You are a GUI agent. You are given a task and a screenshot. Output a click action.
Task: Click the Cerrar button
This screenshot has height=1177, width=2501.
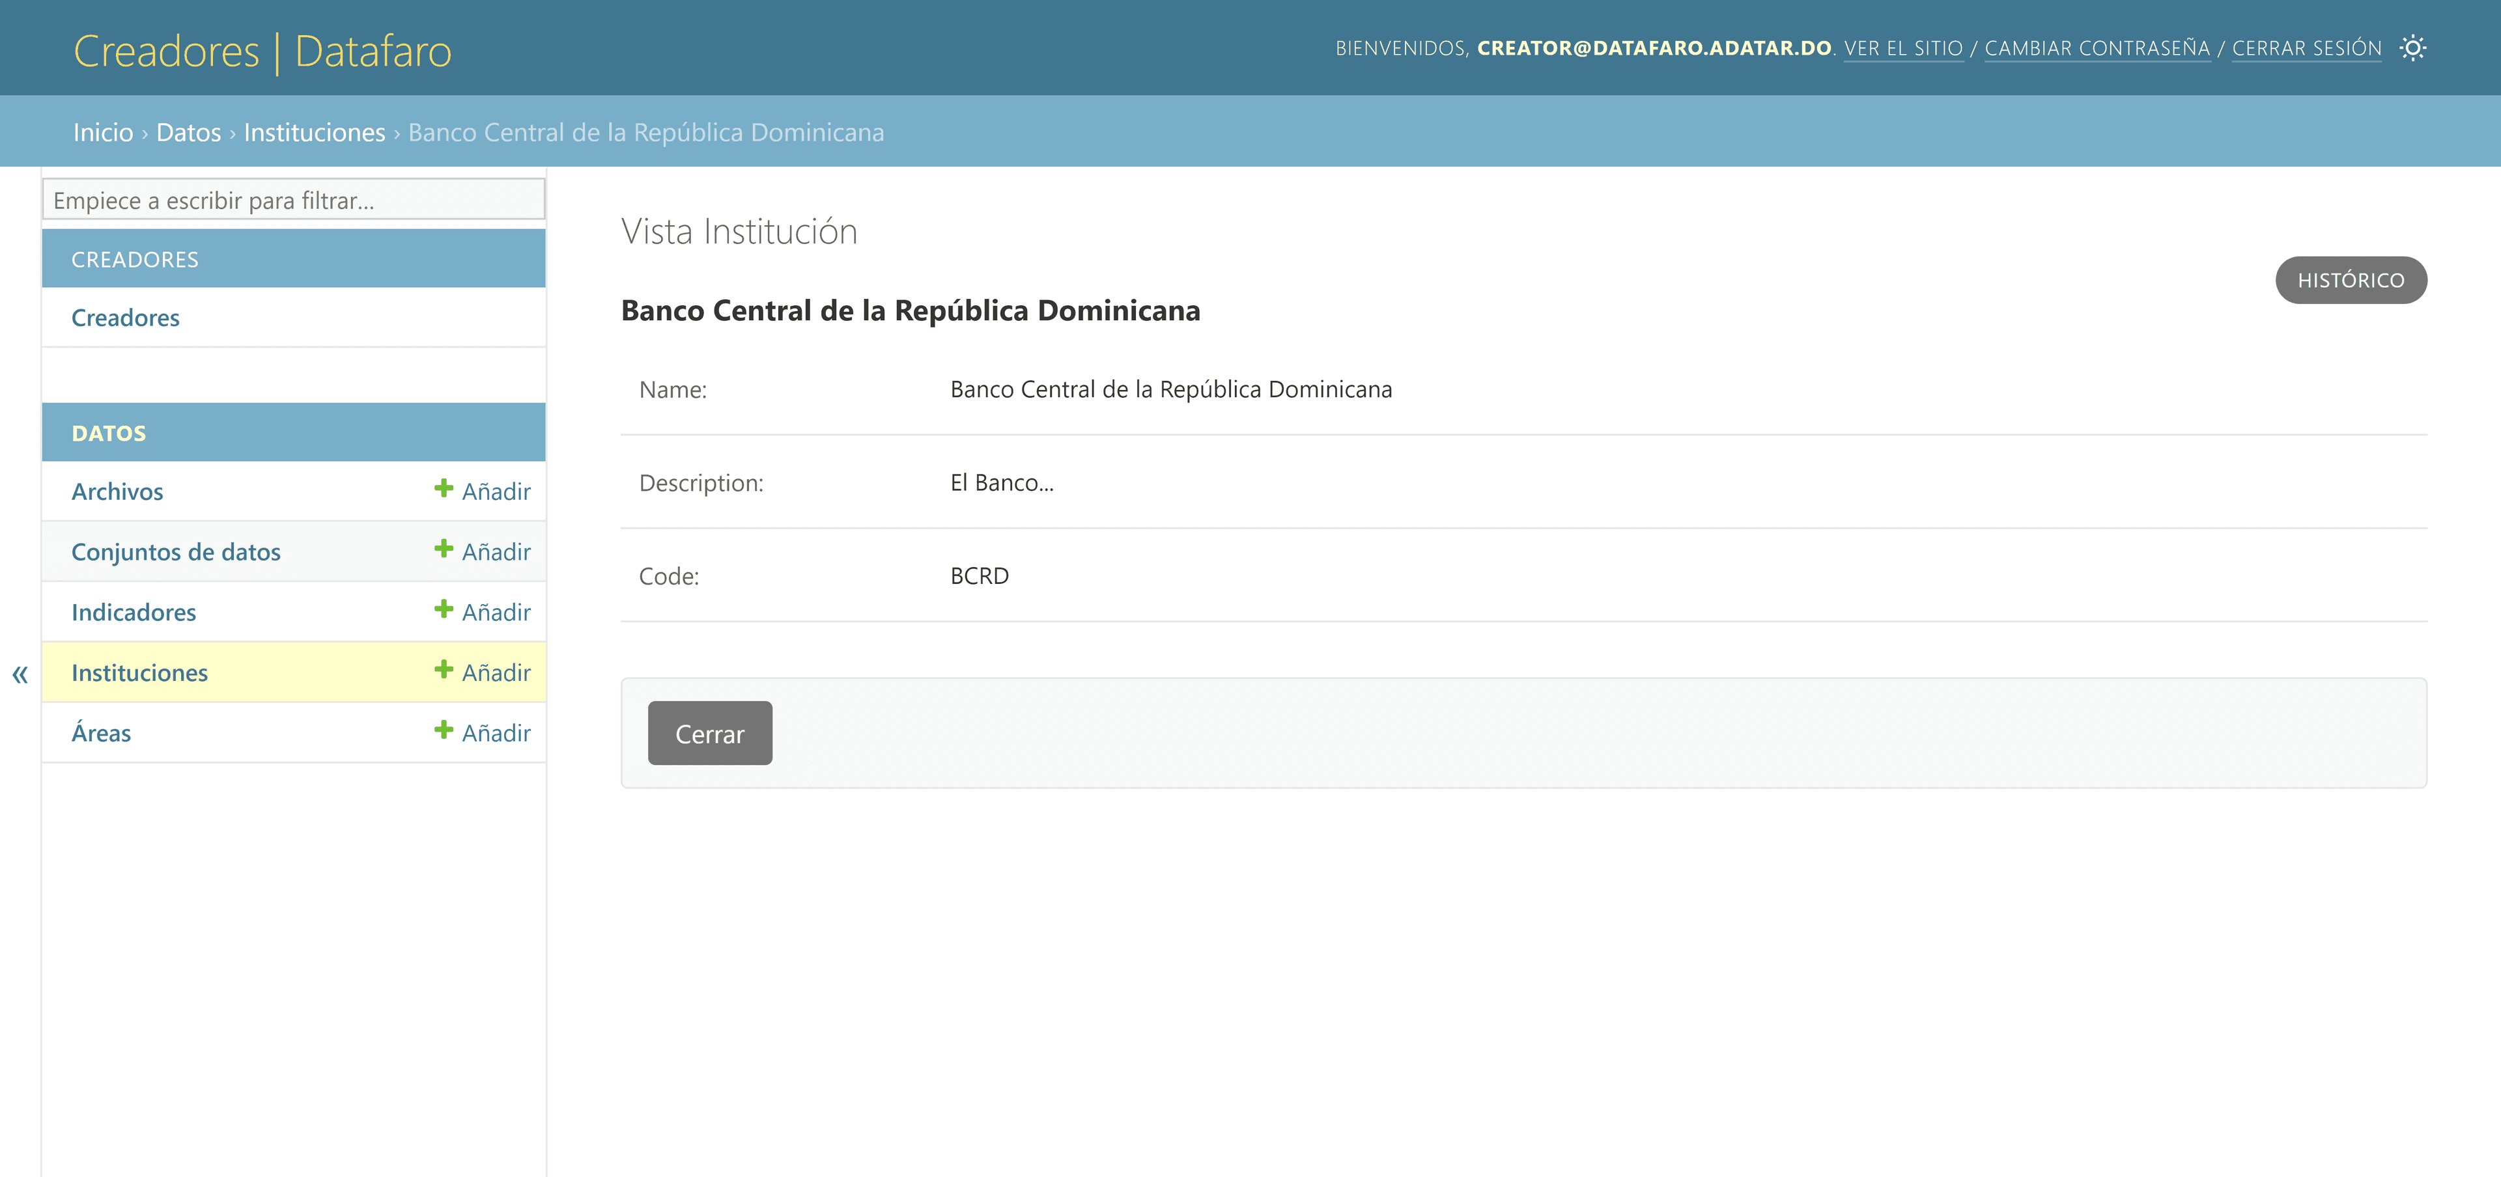(x=710, y=734)
